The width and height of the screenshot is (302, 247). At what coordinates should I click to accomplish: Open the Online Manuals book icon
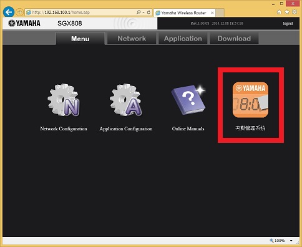[x=188, y=100]
